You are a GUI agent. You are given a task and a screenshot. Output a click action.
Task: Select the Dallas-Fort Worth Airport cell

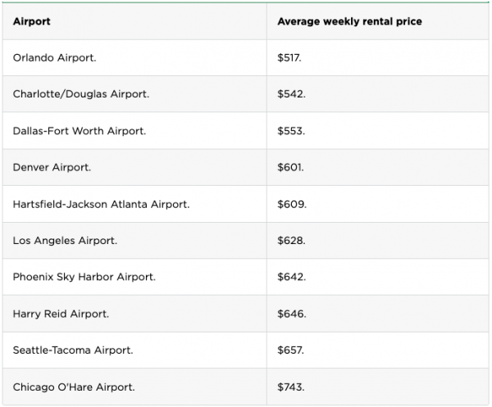[80, 131]
